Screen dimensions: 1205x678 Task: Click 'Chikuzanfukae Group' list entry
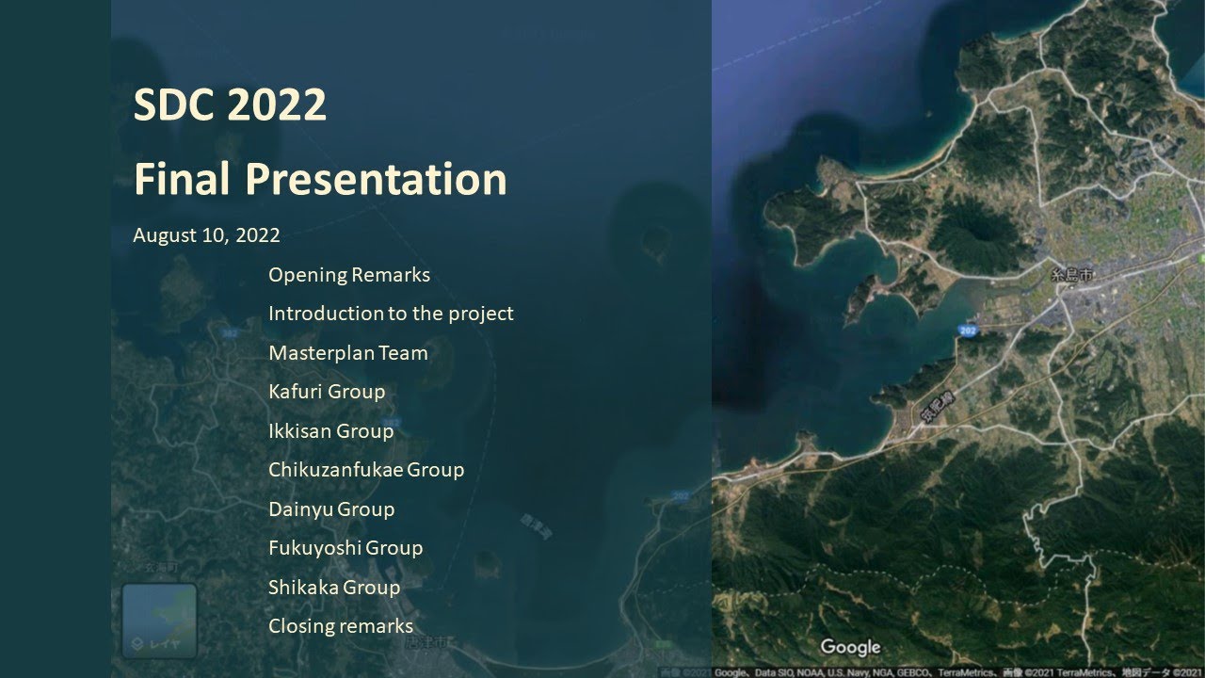(x=366, y=470)
